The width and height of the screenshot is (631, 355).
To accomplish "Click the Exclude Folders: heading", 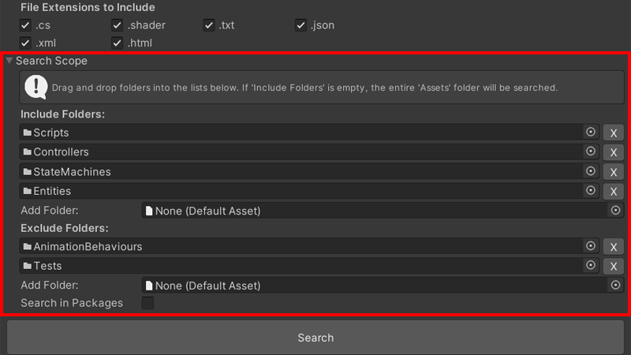I will pyautogui.click(x=65, y=228).
